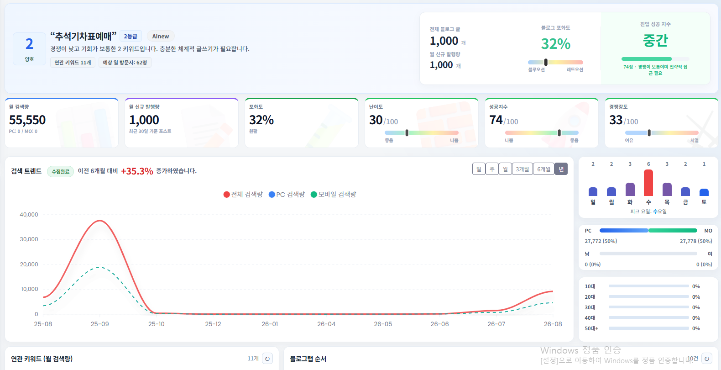The image size is (721, 370).
Task: Select the 수 weekday peak bar
Action: pyautogui.click(x=648, y=183)
